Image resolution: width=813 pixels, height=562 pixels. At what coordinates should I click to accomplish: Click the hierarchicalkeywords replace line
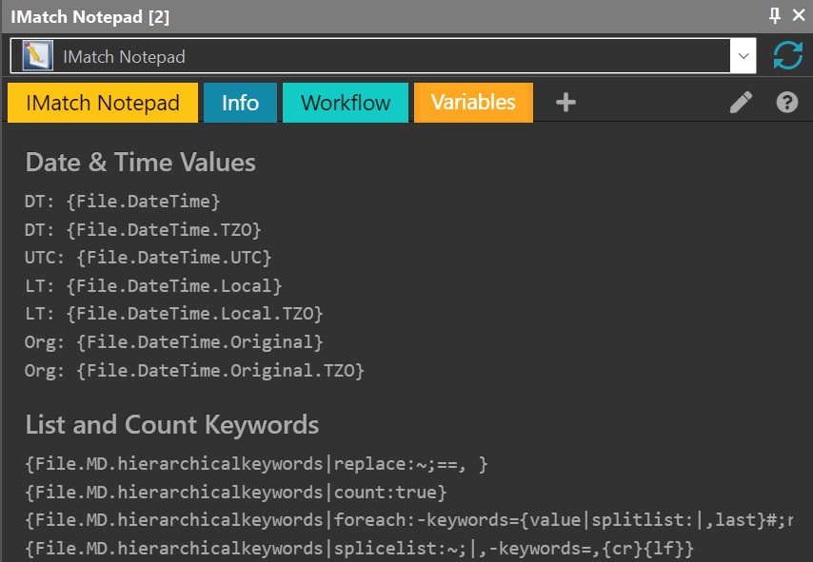tap(257, 464)
